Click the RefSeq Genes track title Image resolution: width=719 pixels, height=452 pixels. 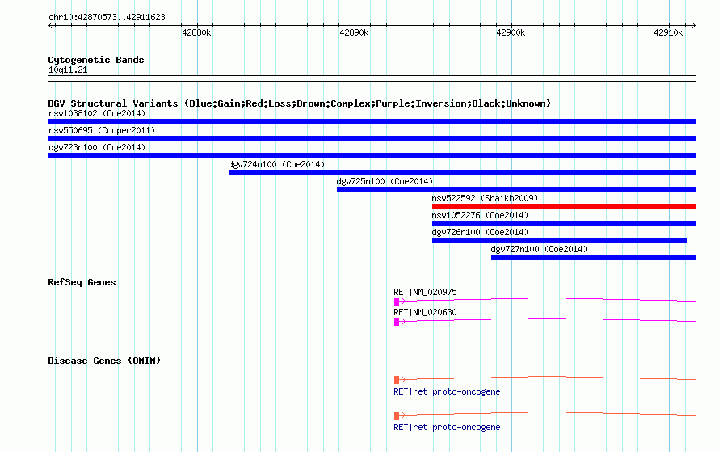[x=82, y=282]
